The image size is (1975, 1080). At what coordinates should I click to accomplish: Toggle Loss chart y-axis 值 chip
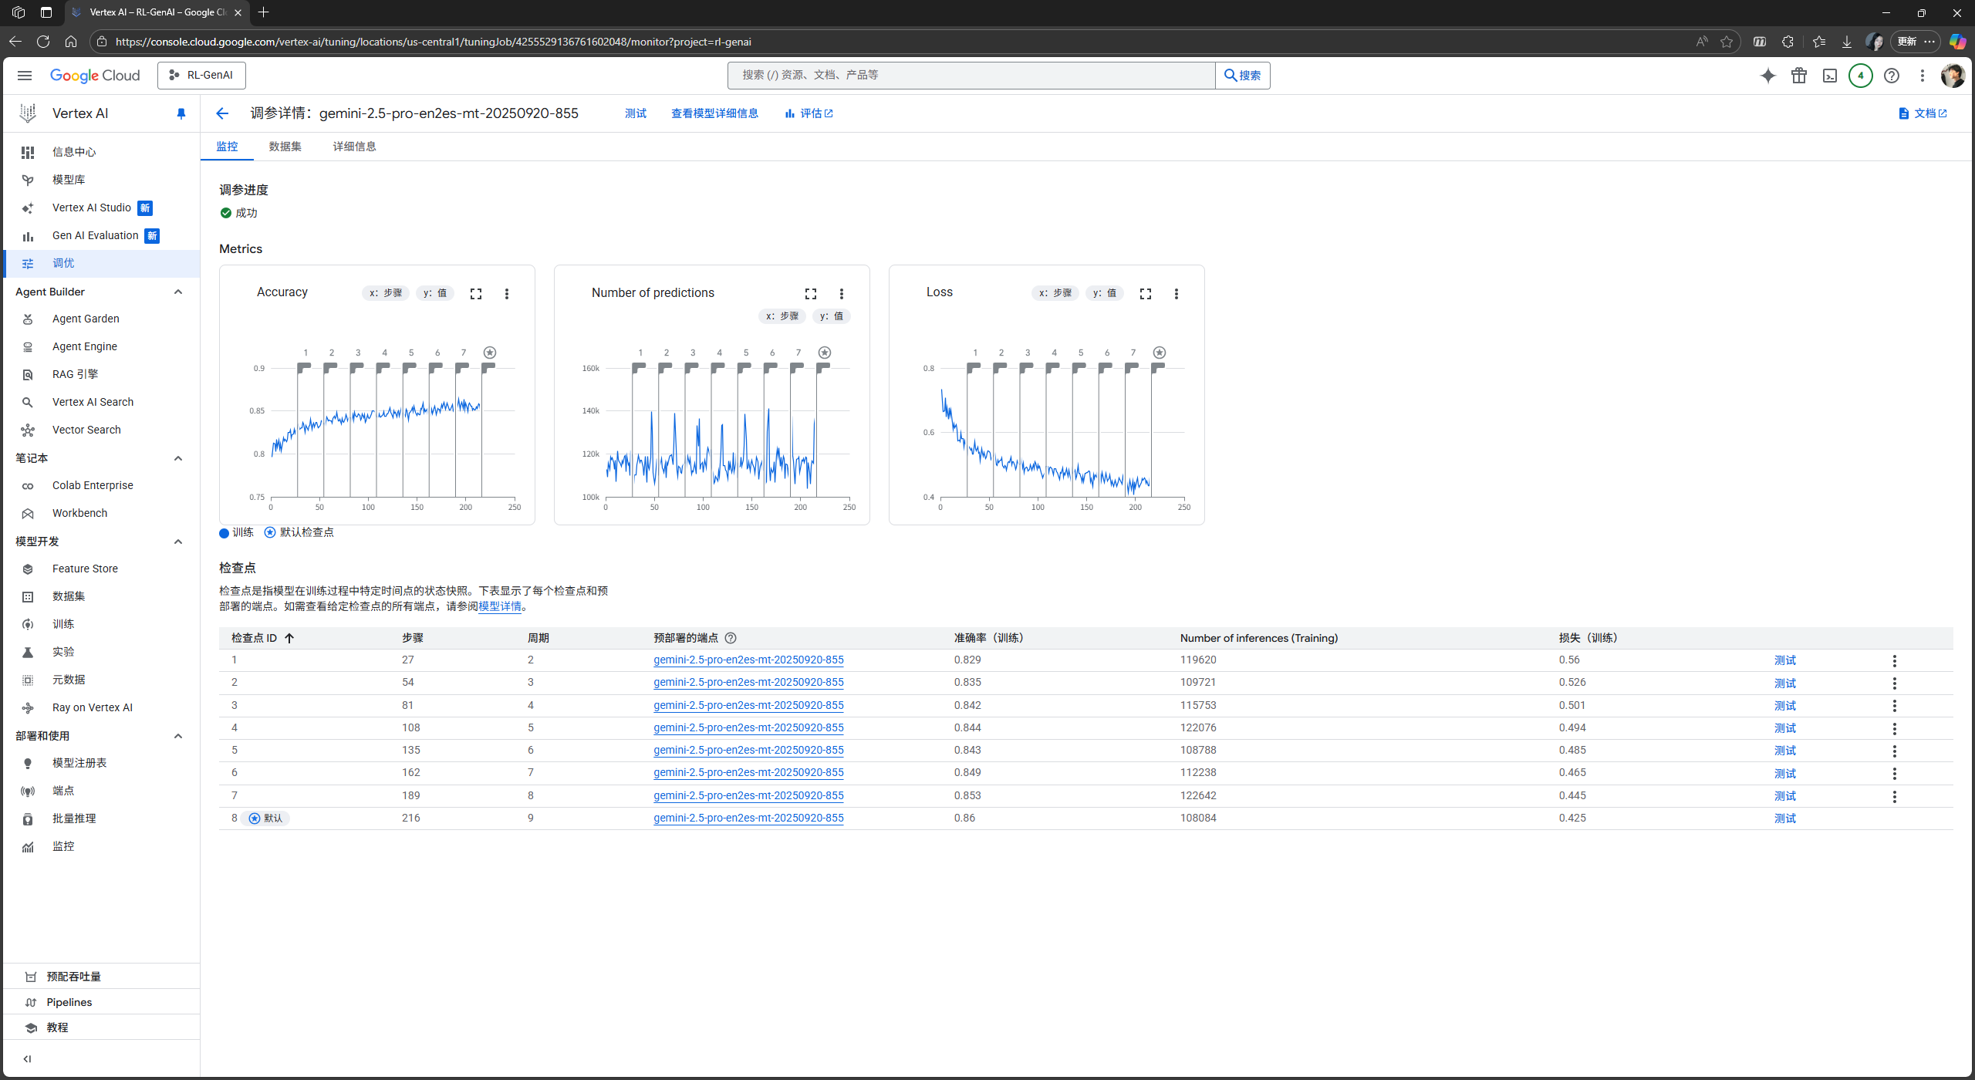point(1105,293)
